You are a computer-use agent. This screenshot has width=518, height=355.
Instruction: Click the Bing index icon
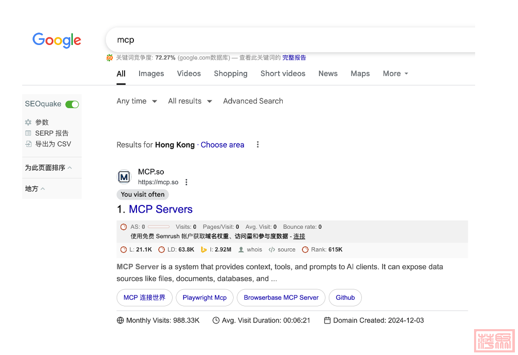(x=204, y=249)
